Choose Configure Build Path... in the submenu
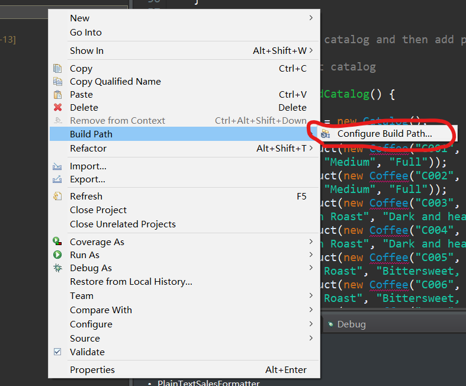This screenshot has height=386, width=466. pos(387,134)
